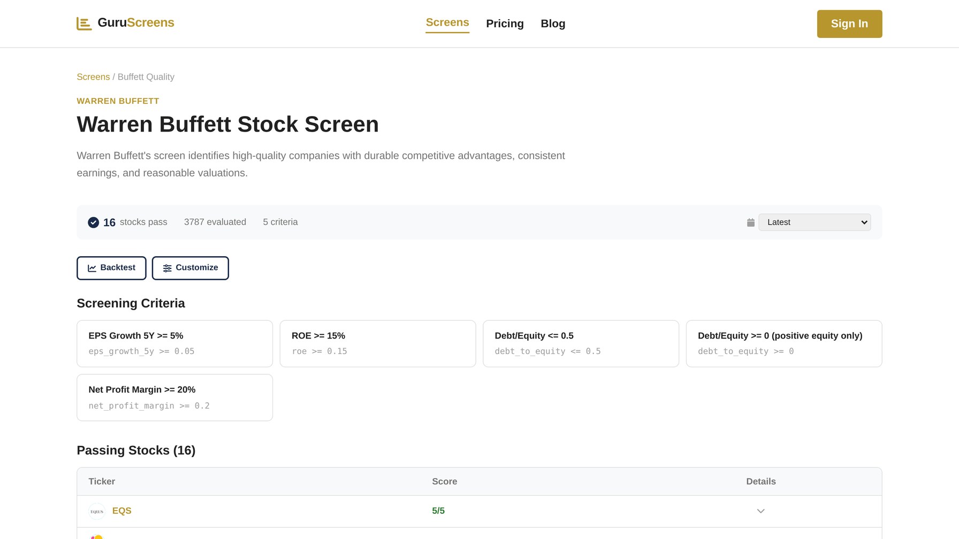Click the Screening Criteria heading
The width and height of the screenshot is (959, 539).
(131, 304)
